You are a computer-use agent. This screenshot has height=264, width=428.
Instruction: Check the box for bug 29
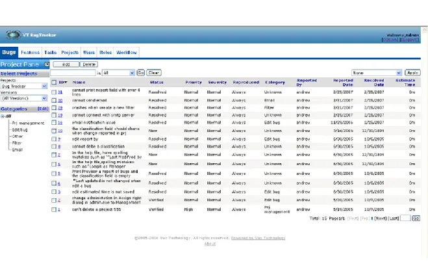[54, 108]
